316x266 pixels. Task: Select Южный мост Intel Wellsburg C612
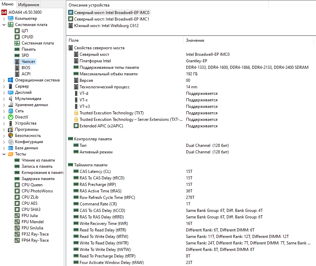click(x=104, y=26)
